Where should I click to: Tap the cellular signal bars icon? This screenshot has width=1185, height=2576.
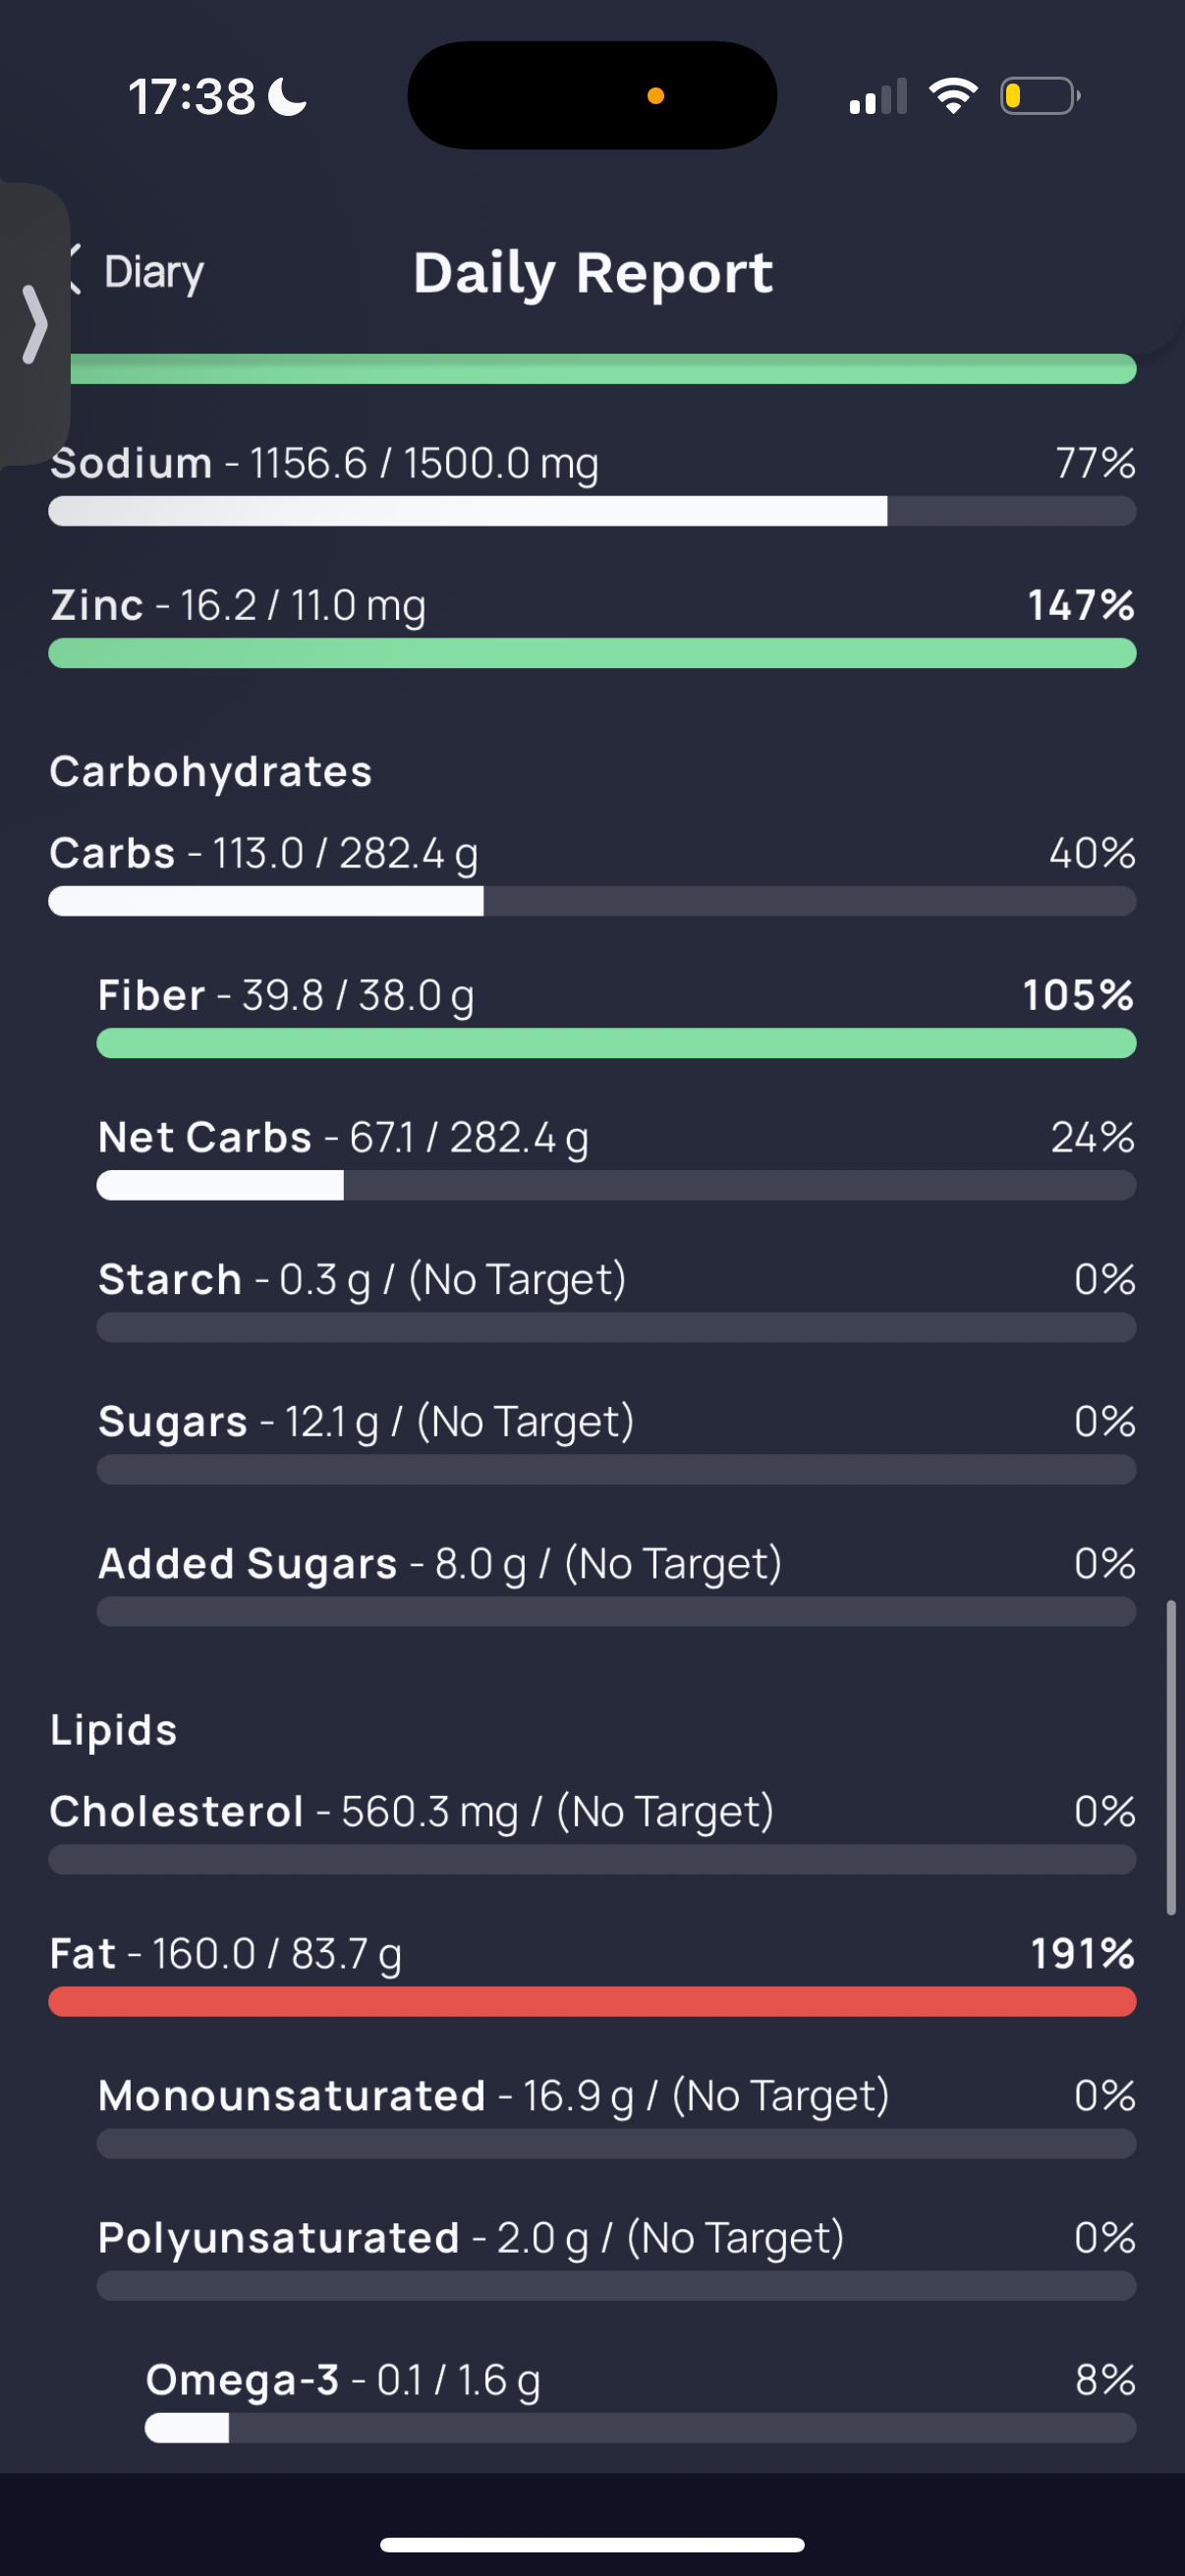(878, 97)
